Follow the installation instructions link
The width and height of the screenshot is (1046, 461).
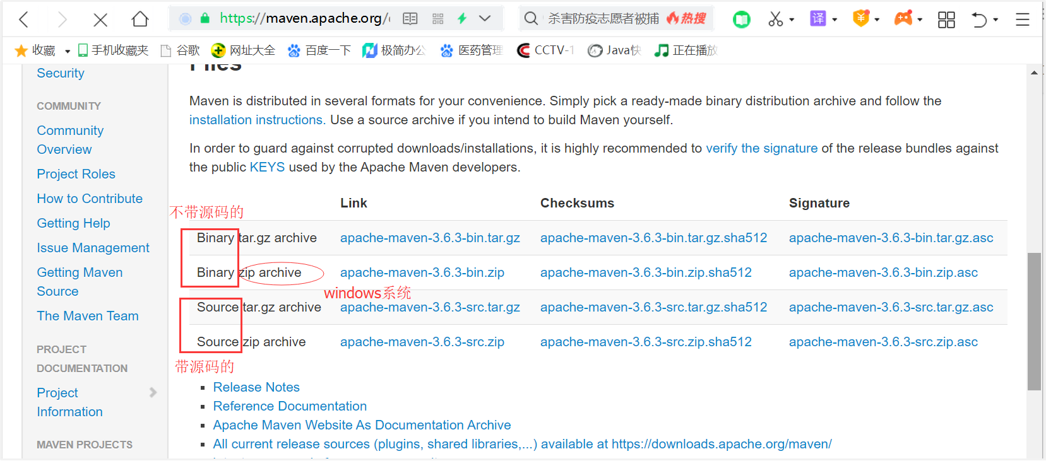pyautogui.click(x=258, y=120)
